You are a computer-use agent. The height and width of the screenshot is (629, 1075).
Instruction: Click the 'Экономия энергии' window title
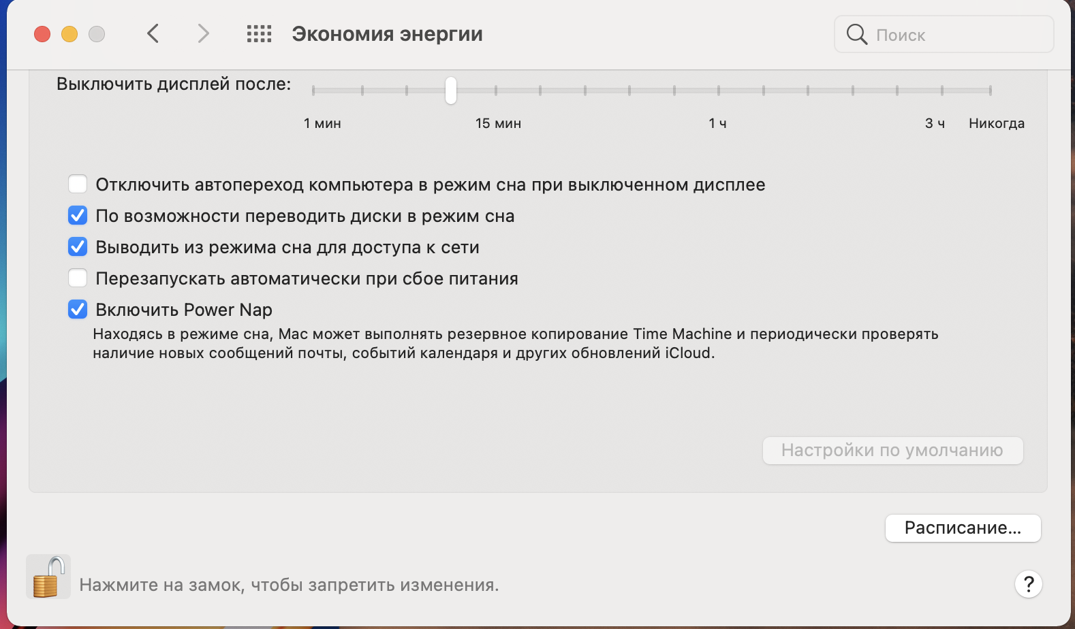pyautogui.click(x=387, y=34)
